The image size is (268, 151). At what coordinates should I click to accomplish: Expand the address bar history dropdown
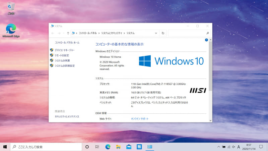(156, 33)
